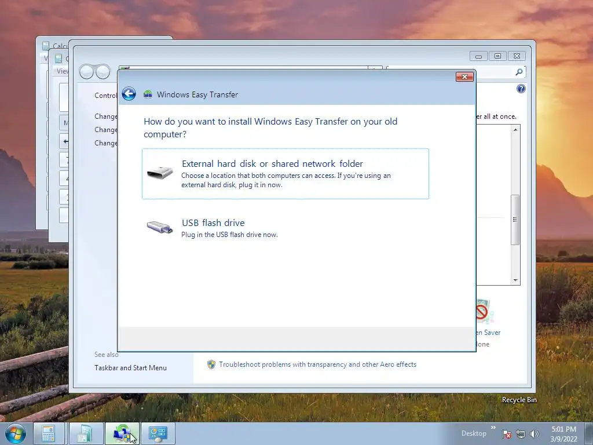
Task: Maximize the Control Panel window
Action: pyautogui.click(x=497, y=56)
